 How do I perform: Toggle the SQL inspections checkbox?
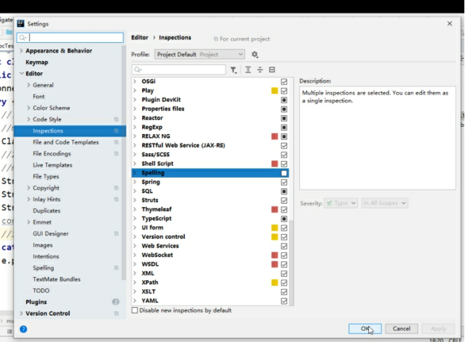(x=284, y=191)
